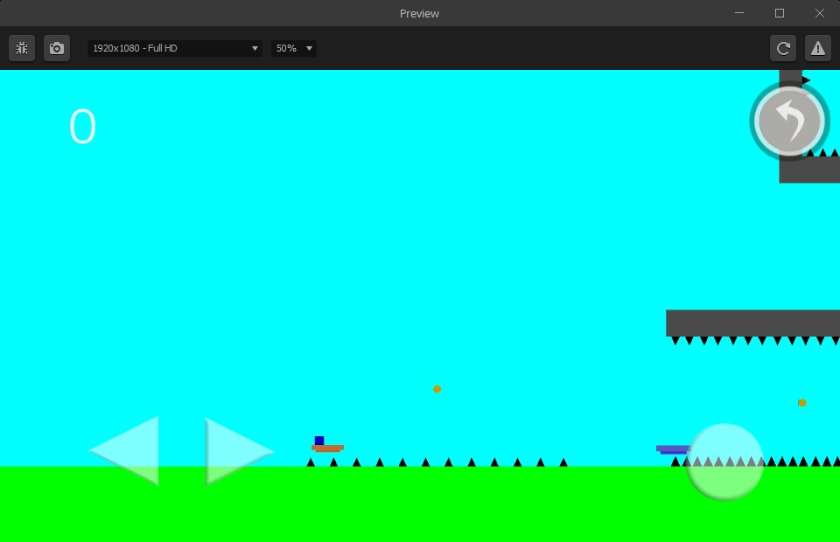Tap the right arrow movement control
The image size is (840, 542).
coord(240,451)
